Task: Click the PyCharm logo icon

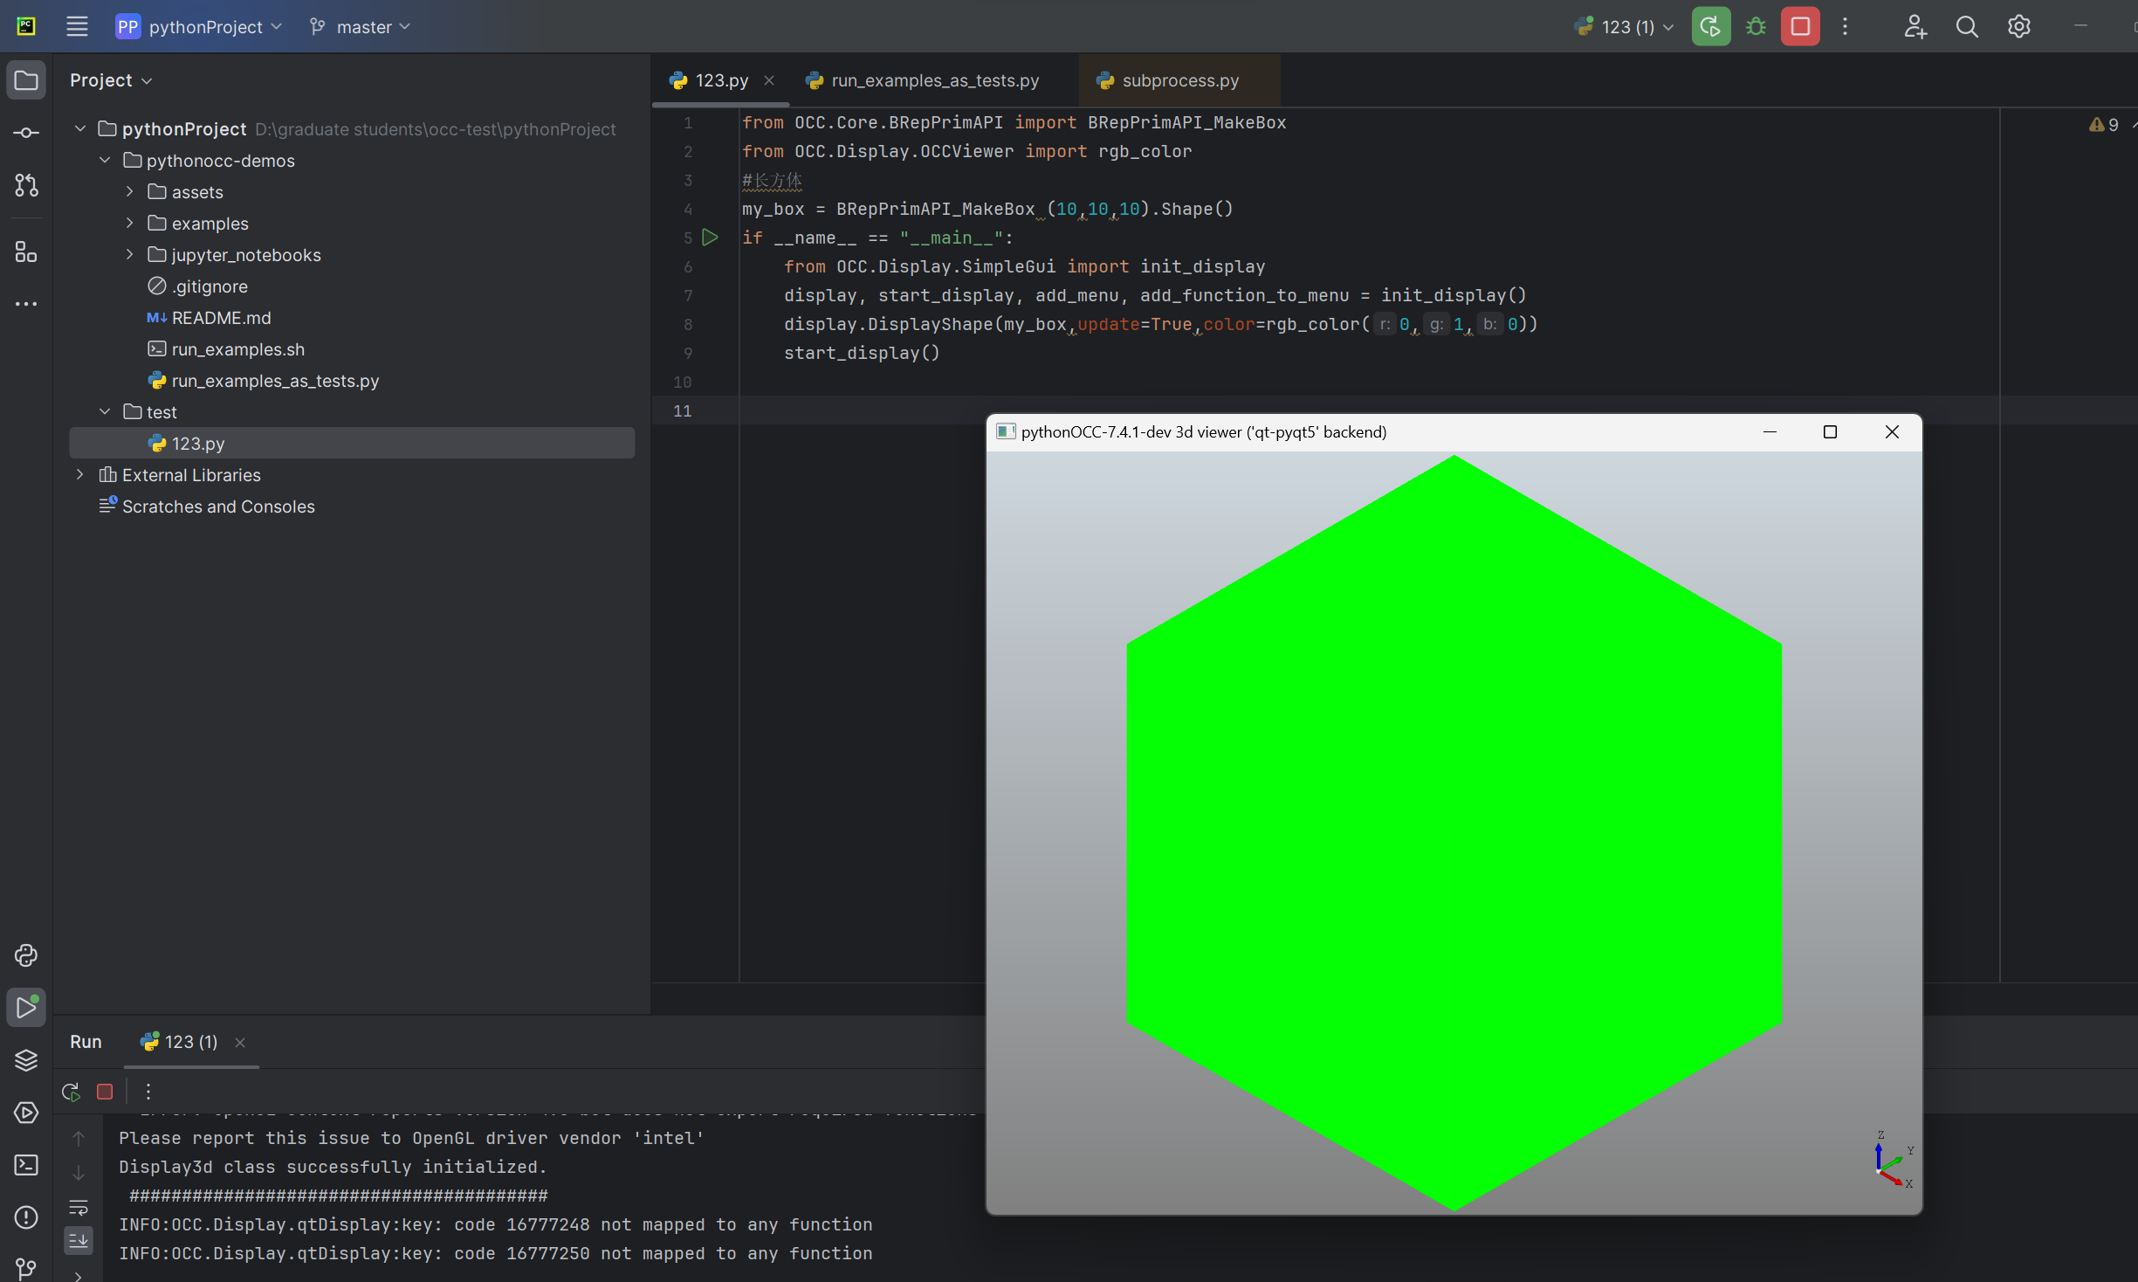Action: [x=26, y=26]
